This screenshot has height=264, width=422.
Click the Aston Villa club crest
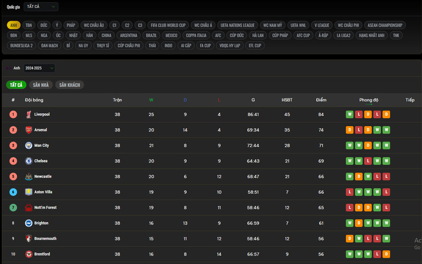[28, 192]
